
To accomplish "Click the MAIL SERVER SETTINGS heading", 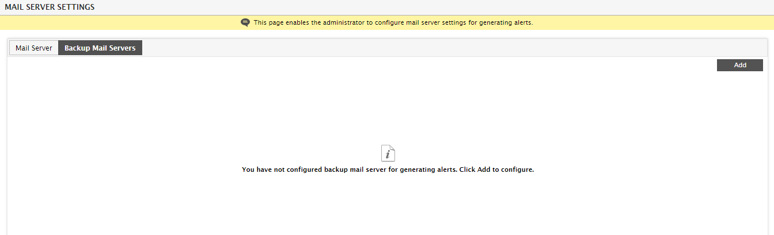I will click(50, 7).
